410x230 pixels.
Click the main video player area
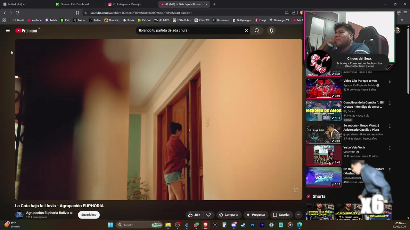tap(159, 119)
